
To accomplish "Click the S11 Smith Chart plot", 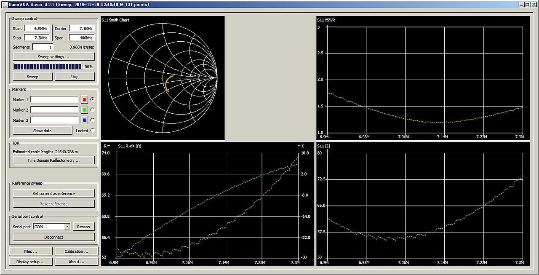I will (163, 78).
